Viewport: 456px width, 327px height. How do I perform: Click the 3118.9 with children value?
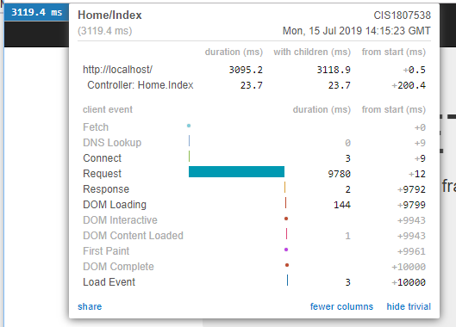tap(334, 70)
